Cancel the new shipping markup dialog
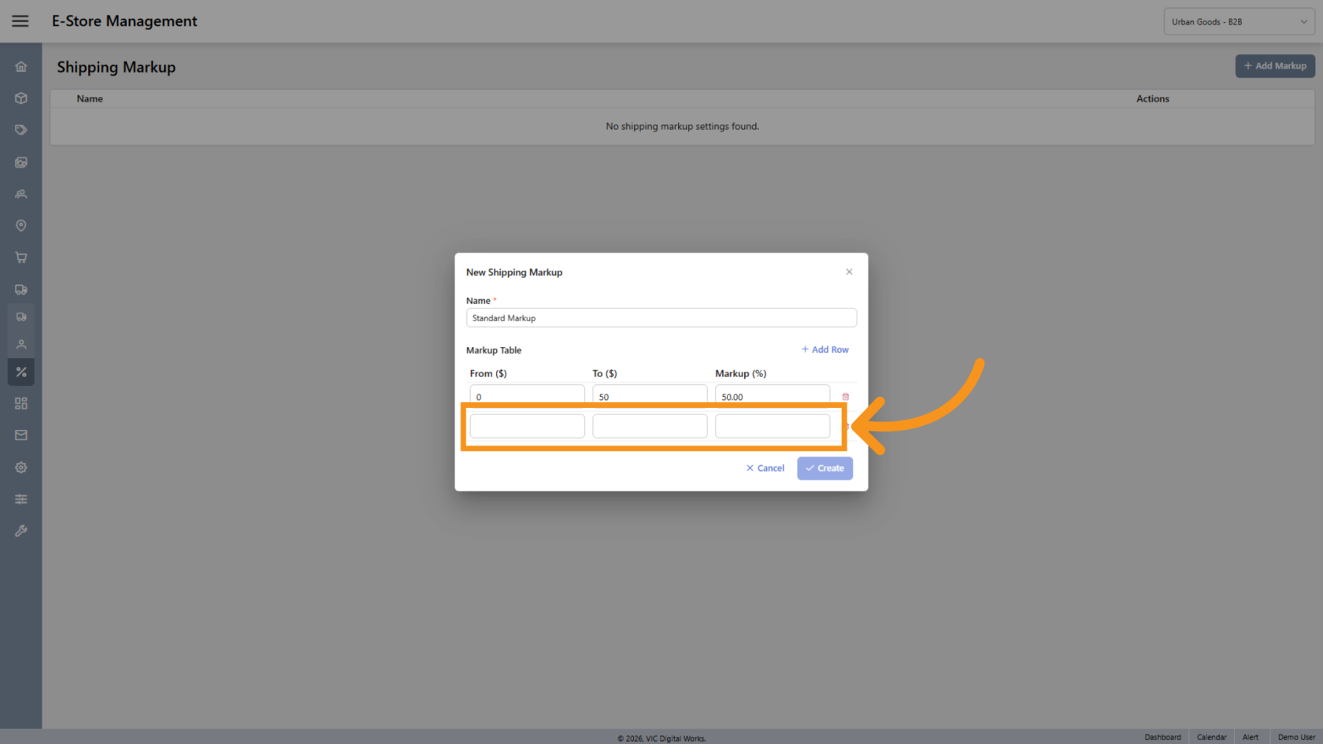Screen dimensions: 1323x744 point(765,468)
